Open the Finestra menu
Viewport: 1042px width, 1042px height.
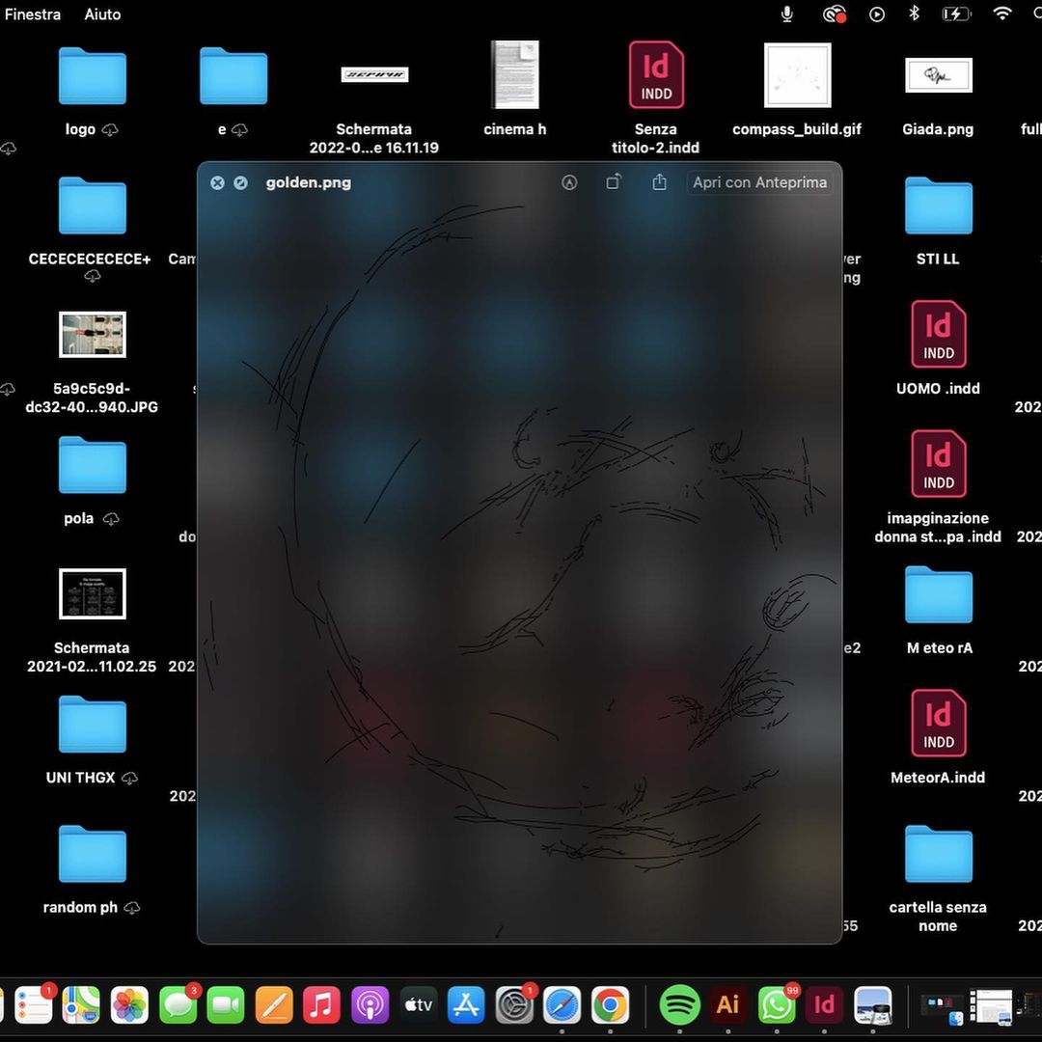(33, 14)
